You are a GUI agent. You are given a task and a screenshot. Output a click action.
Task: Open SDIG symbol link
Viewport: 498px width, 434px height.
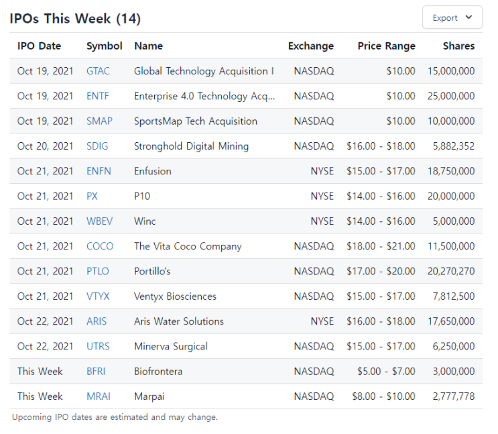pos(97,146)
